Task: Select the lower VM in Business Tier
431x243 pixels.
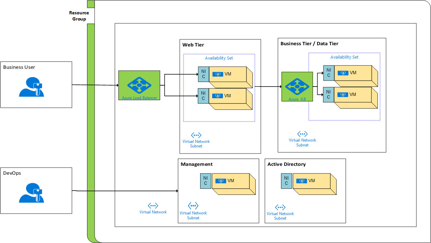Action: click(356, 98)
